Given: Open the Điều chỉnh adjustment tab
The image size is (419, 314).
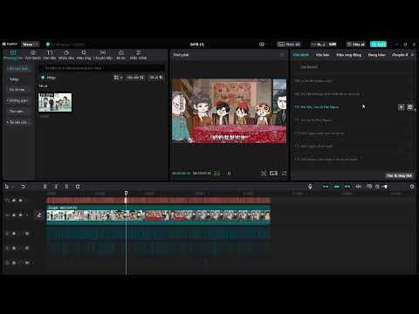Looking at the screenshot, I should pyautogui.click(x=139, y=55).
